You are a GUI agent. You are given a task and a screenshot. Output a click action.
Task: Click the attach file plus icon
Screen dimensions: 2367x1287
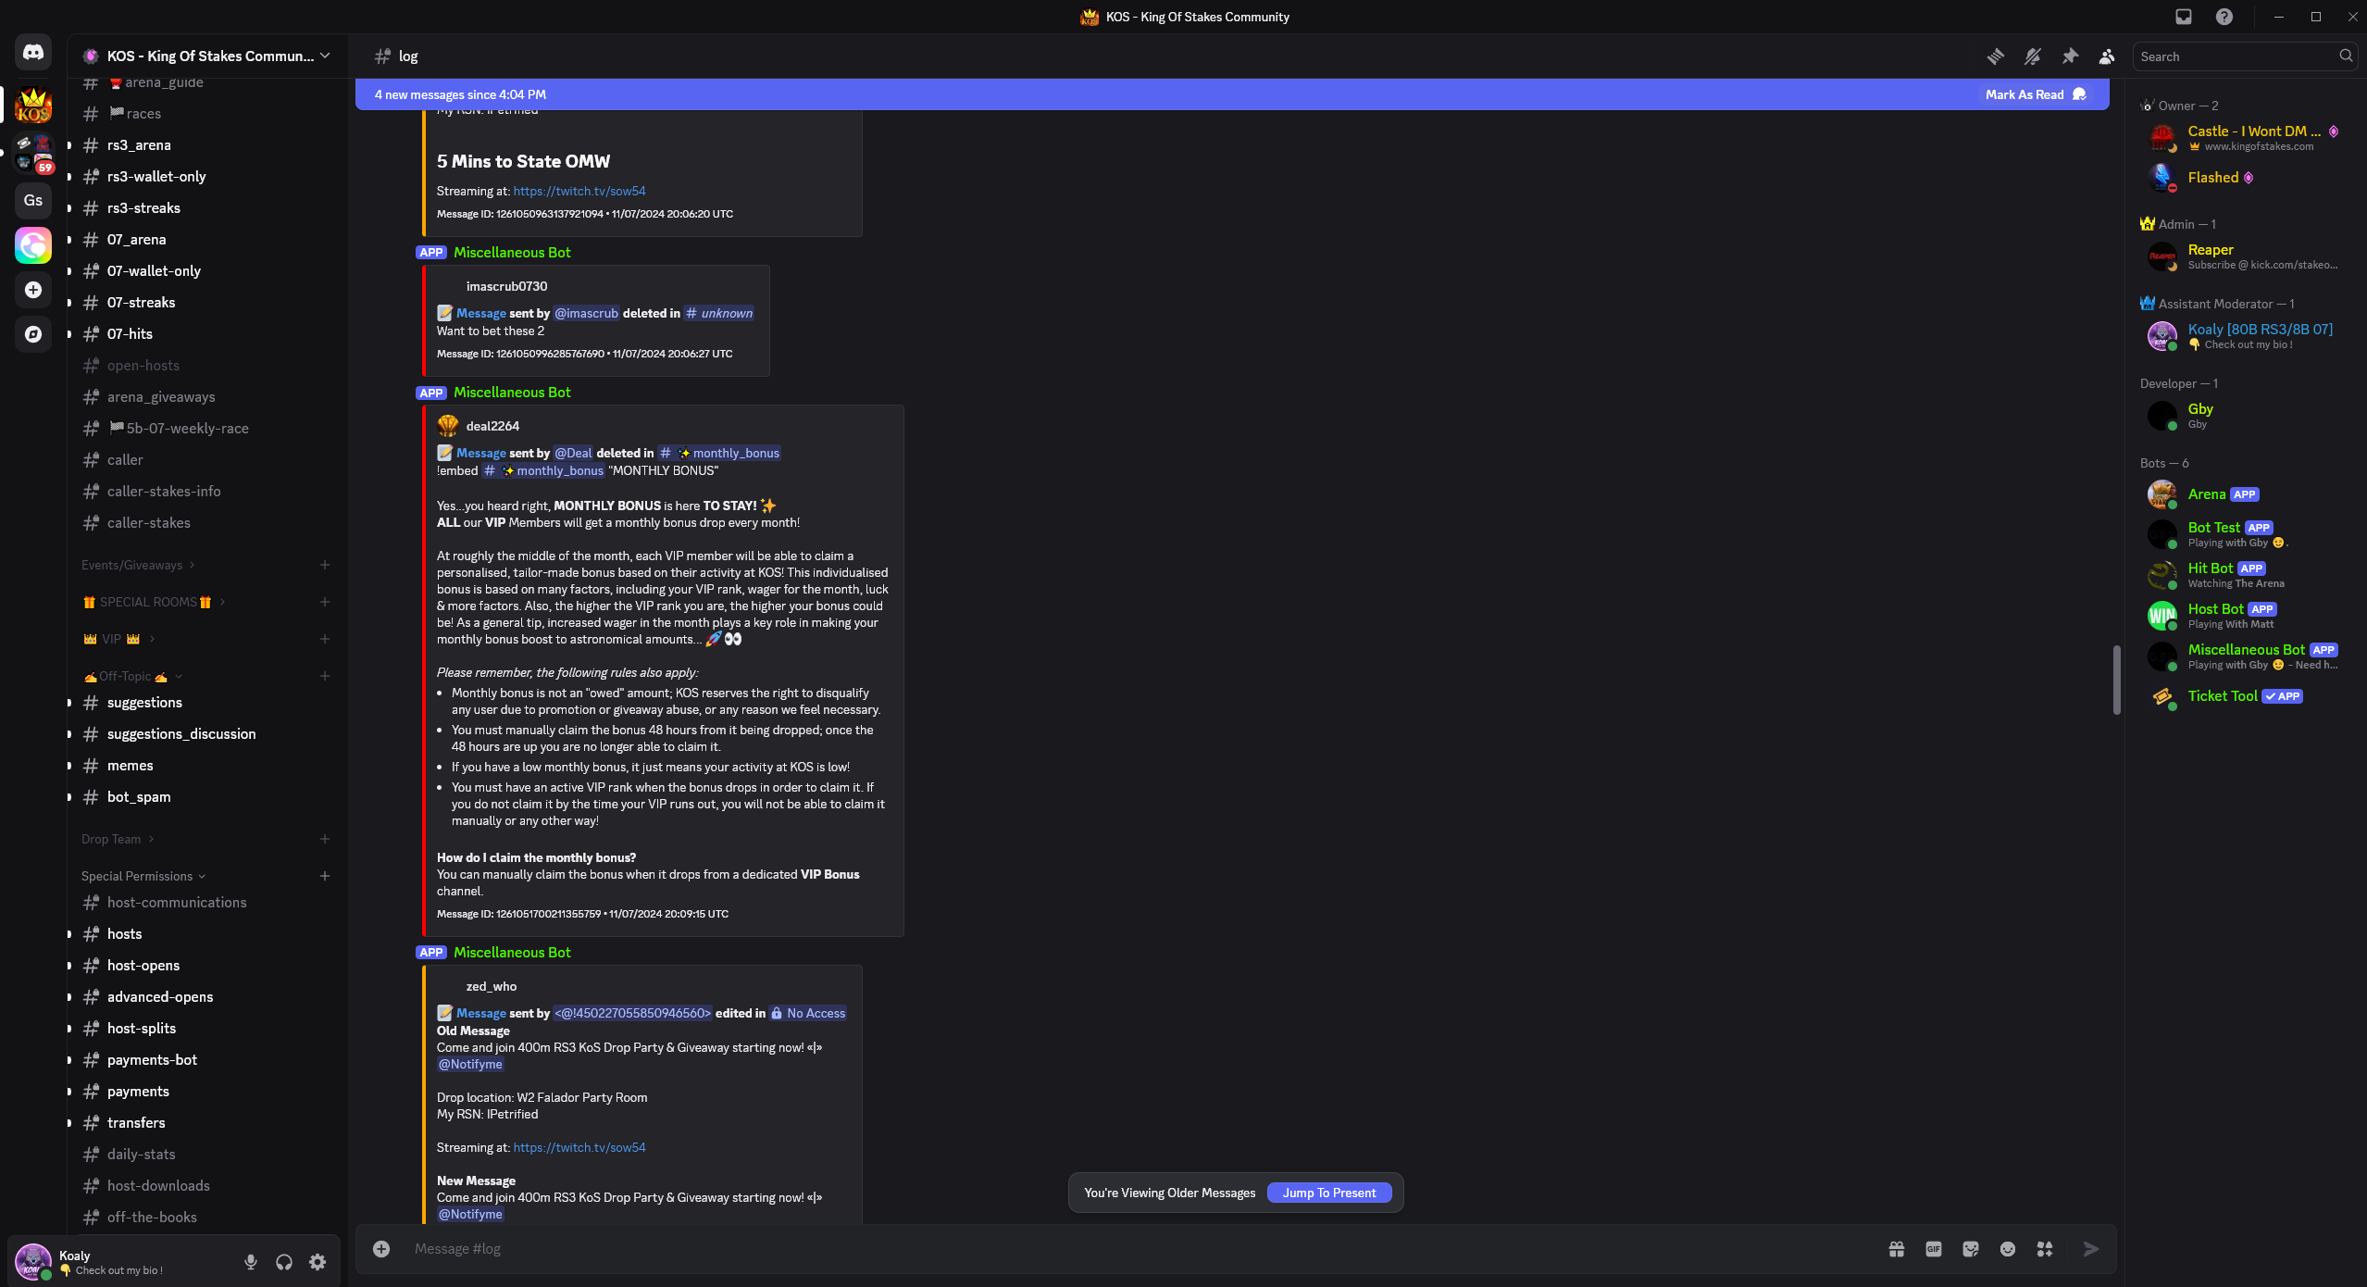click(x=381, y=1249)
